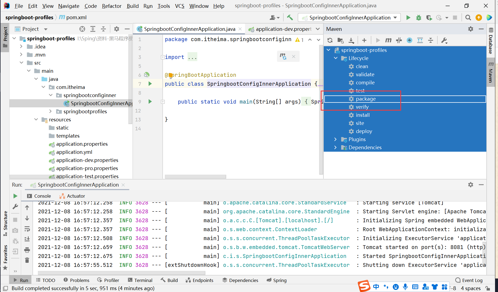Expand the .idea folder

click(21, 47)
